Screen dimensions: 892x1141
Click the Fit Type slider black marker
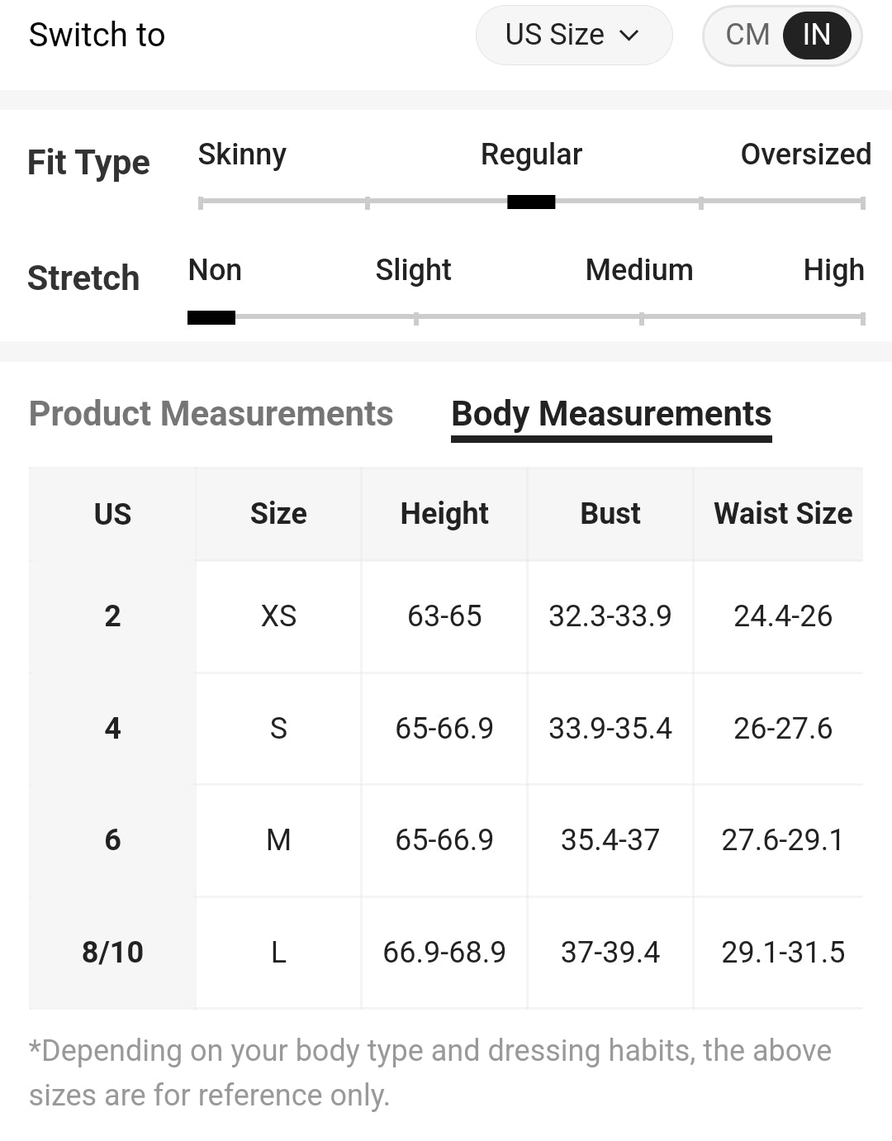point(531,202)
